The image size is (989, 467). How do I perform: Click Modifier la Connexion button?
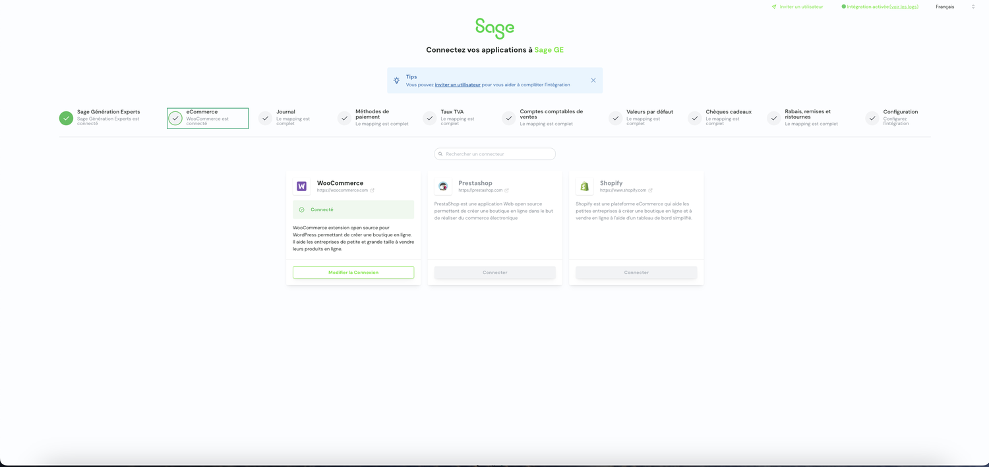(x=353, y=272)
